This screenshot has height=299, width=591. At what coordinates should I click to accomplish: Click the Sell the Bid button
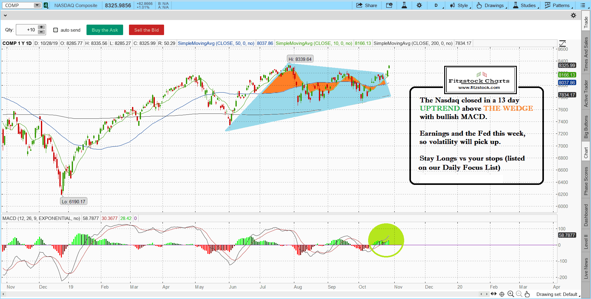tap(146, 30)
